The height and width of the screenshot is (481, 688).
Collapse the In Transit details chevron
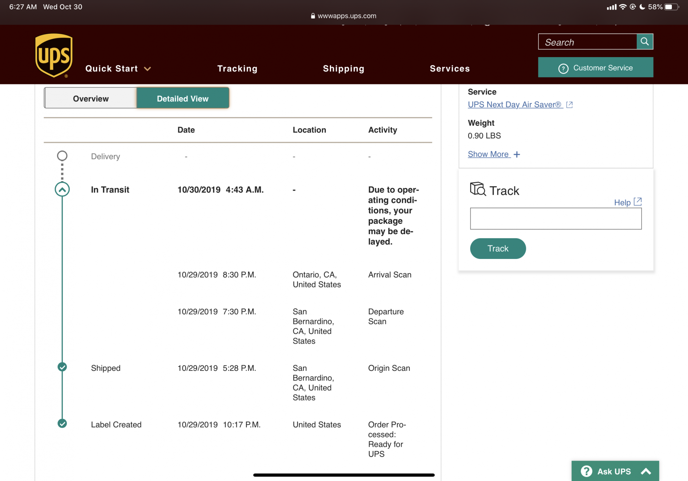(x=62, y=189)
